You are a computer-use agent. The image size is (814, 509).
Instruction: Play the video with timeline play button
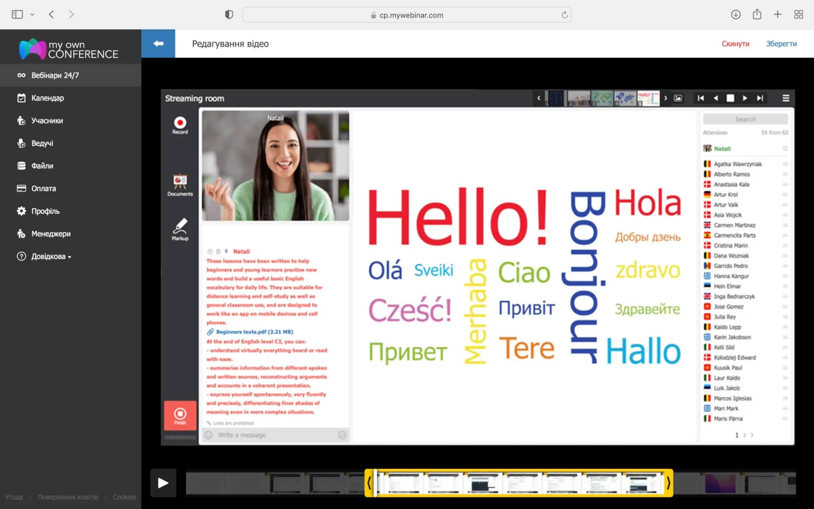163,483
